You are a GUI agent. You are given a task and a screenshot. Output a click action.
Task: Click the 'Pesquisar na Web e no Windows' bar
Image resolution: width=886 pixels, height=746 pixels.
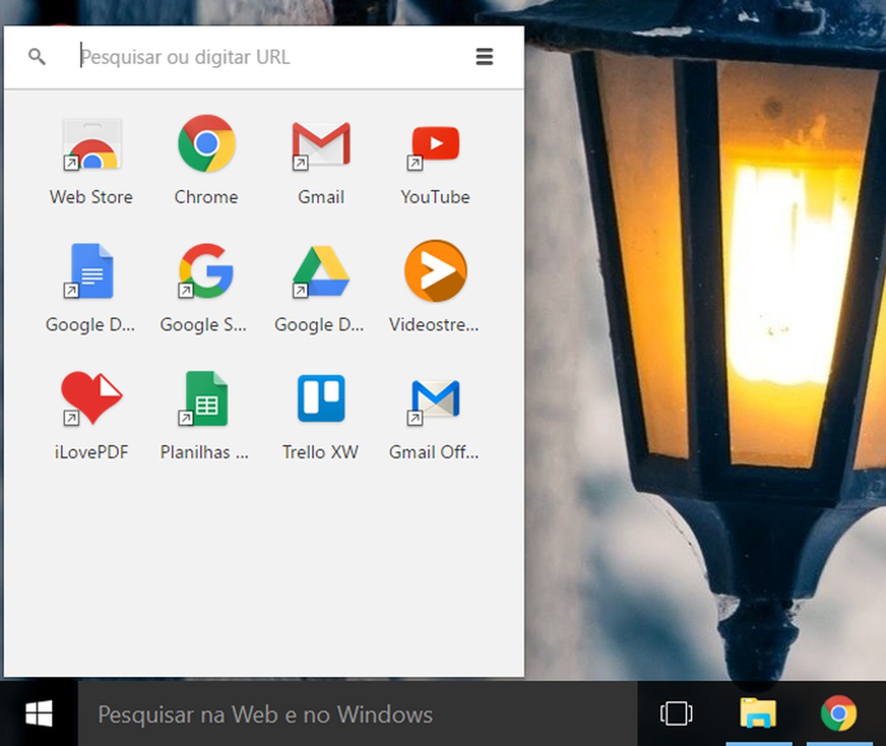tap(266, 714)
